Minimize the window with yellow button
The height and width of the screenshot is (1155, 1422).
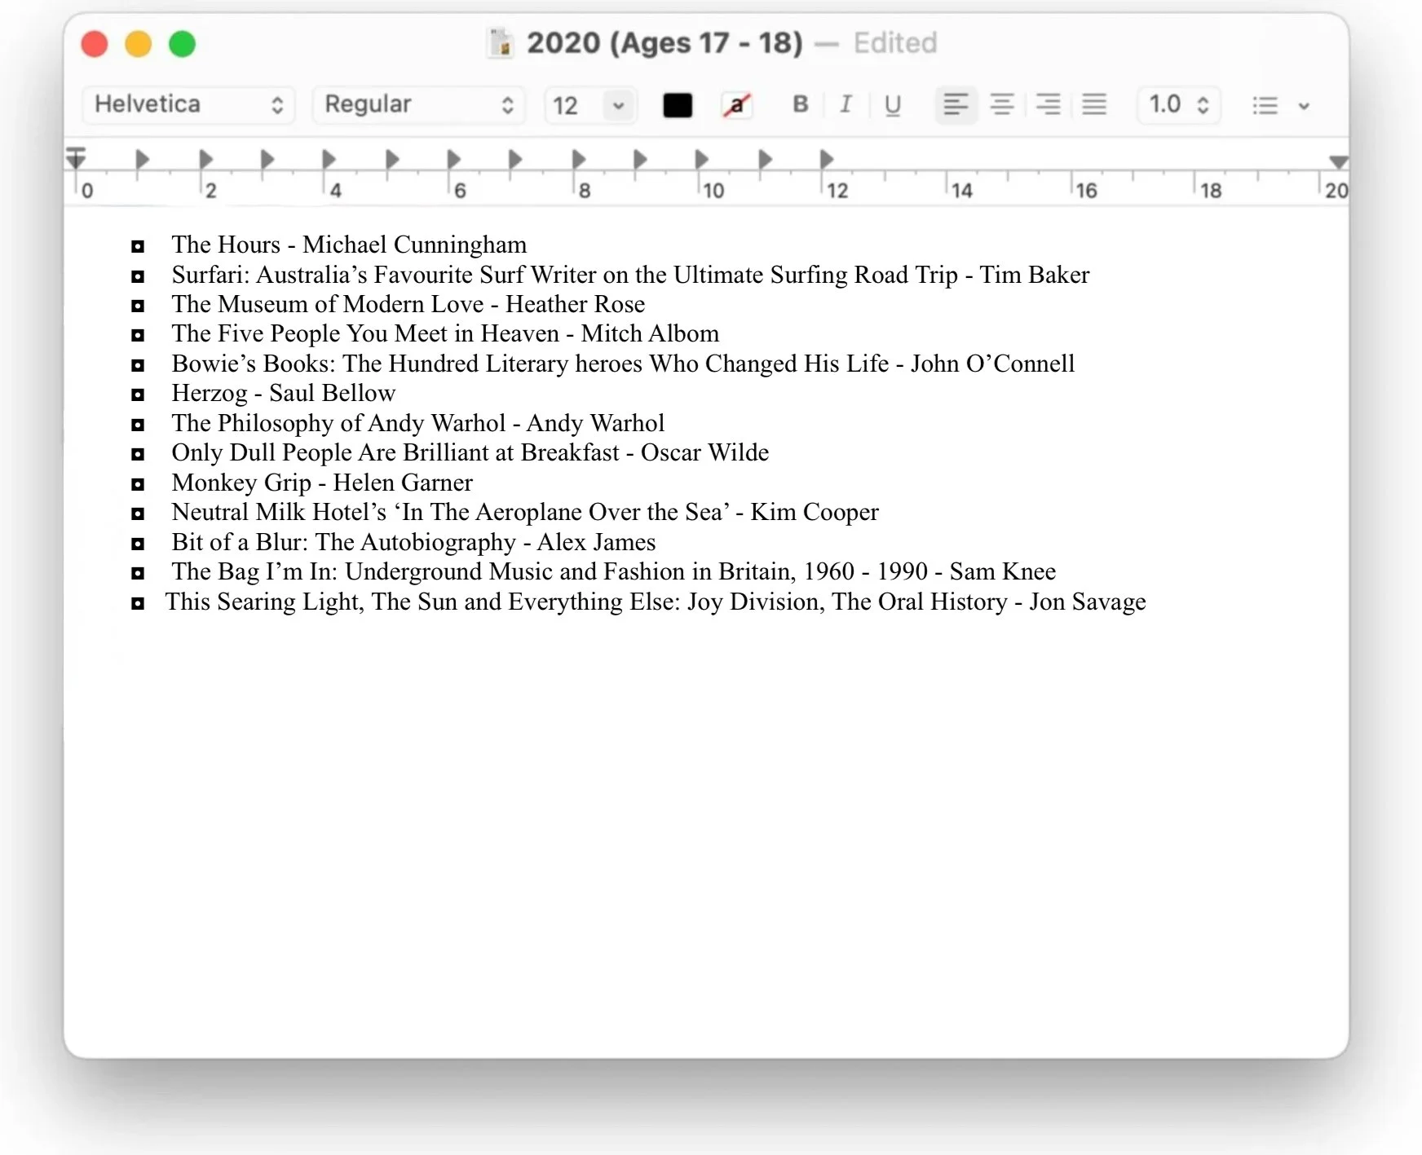139,43
